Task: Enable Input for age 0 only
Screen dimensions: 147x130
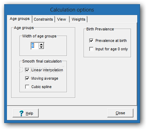Action: pyautogui.click(x=91, y=49)
